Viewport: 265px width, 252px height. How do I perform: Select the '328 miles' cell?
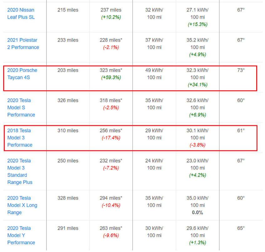(x=68, y=198)
